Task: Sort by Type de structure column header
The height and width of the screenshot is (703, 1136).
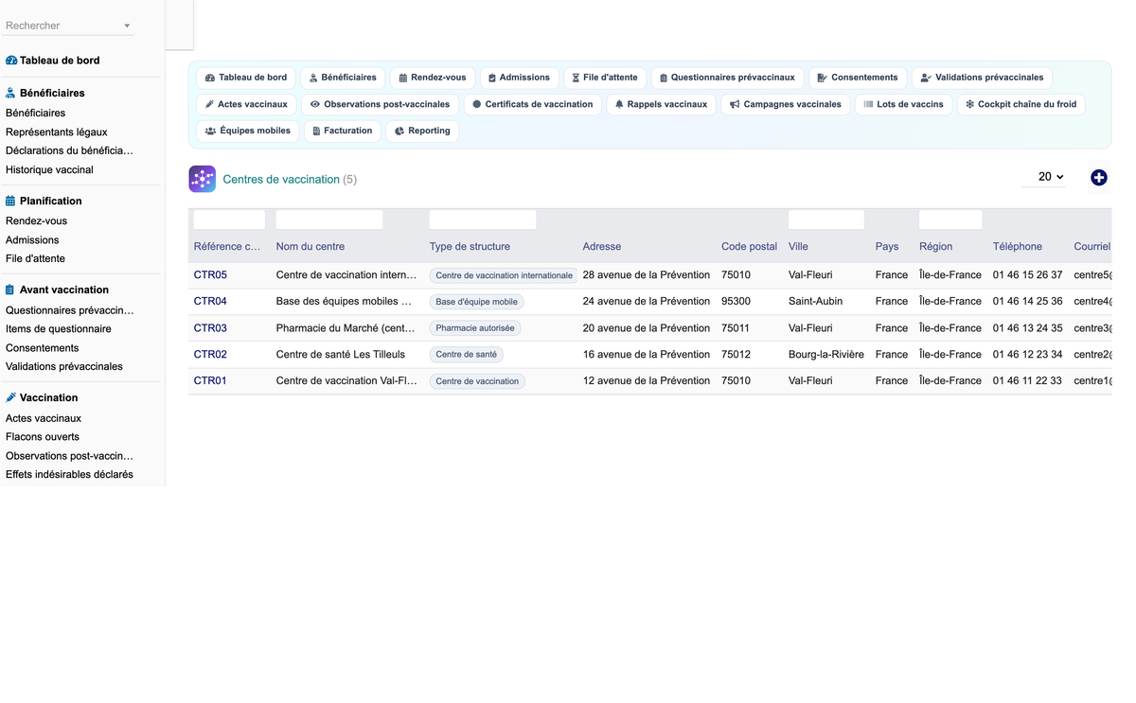Action: coord(470,247)
